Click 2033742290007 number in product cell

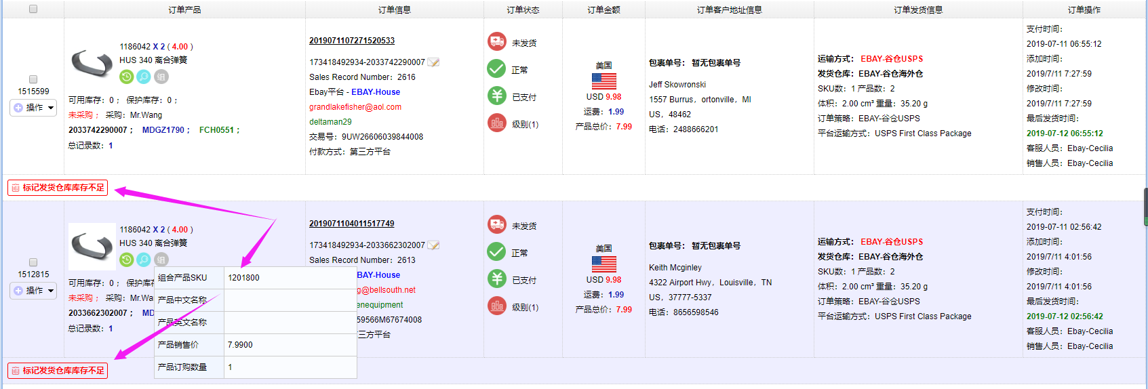(98, 130)
